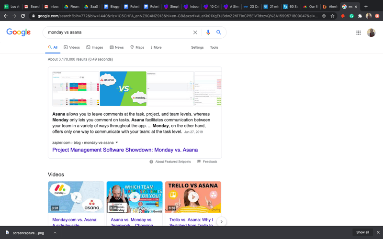The height and width of the screenshot is (239, 383).
Task: Open new browser tab with plus
Action: click(x=366, y=7)
